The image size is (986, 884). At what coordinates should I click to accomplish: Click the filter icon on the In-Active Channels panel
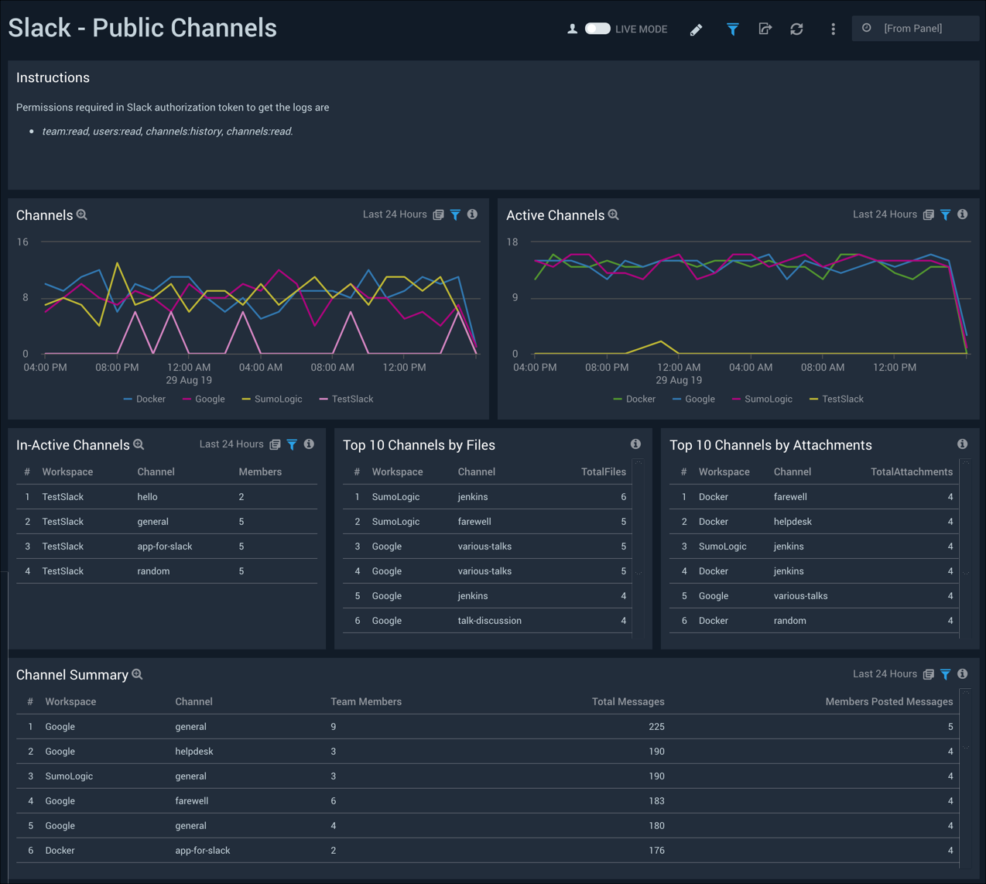pos(292,444)
